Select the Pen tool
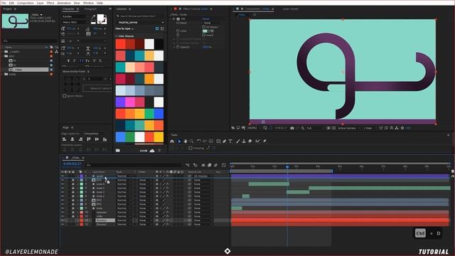Viewport: 455px width, 256px height. click(x=225, y=142)
